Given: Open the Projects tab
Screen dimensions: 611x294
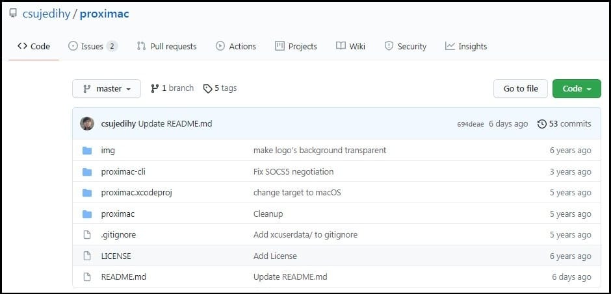Looking at the screenshot, I should coord(296,46).
